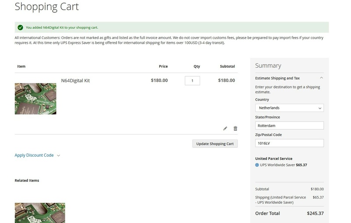Click the green success checkmark icon
This screenshot has width=351, height=223.
click(x=20, y=27)
